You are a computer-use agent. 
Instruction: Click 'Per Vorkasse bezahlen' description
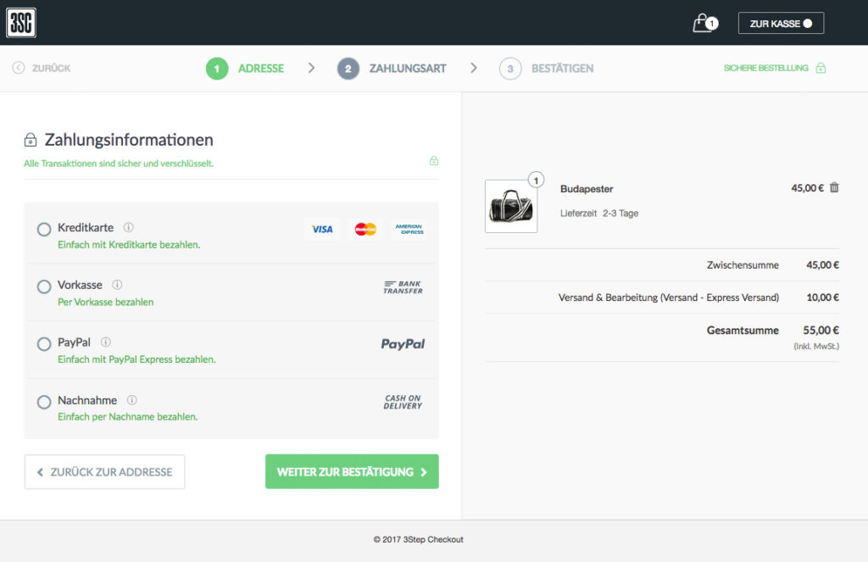click(x=106, y=302)
